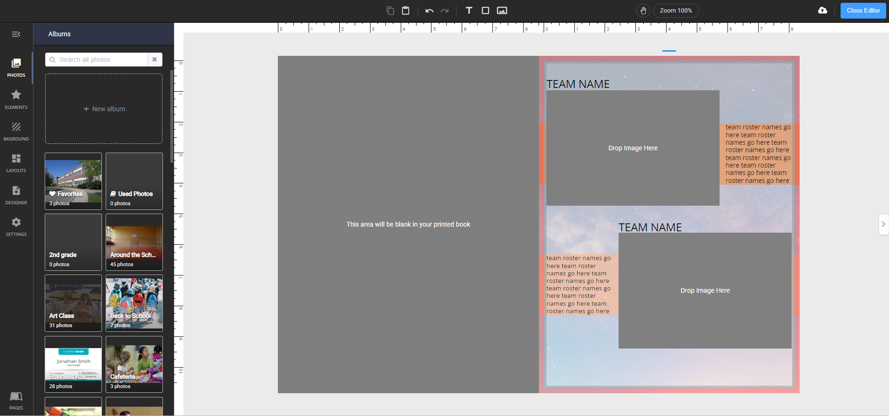Image resolution: width=889 pixels, height=416 pixels.
Task: Clear the photo search field
Action: pos(155,60)
